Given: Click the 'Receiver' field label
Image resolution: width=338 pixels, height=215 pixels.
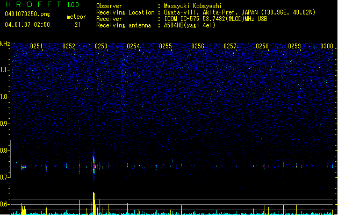Looking at the screenshot, I should click(109, 19).
